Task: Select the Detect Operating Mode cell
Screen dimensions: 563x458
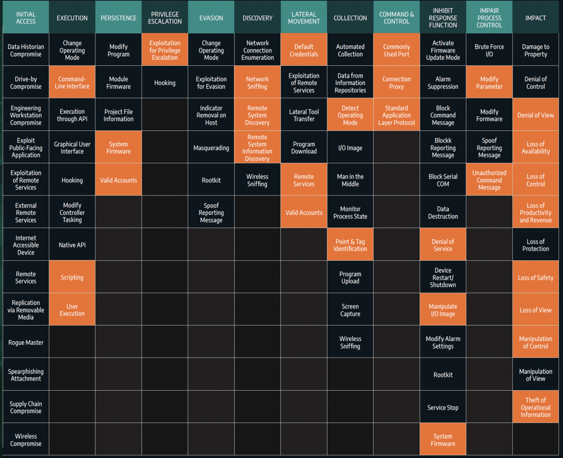Action: [x=350, y=115]
